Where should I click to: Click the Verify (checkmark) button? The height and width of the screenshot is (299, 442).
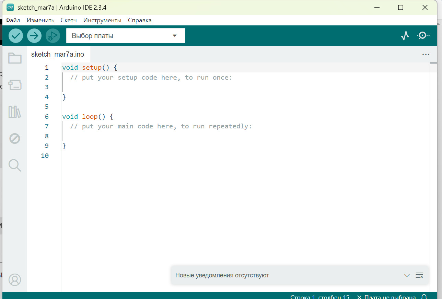coord(16,36)
